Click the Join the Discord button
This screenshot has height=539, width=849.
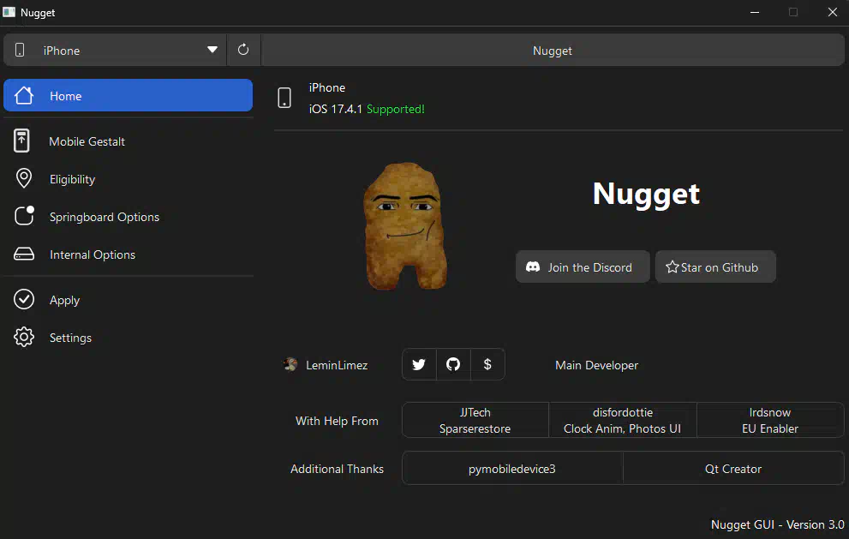tap(583, 267)
